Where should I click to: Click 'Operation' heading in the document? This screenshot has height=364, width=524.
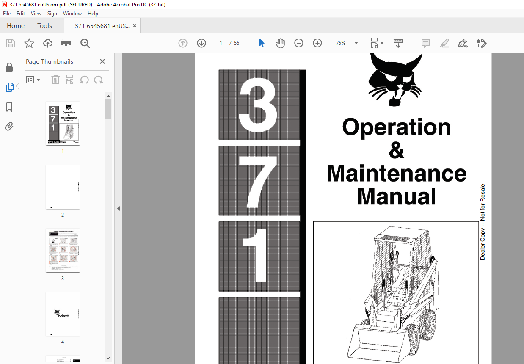tap(397, 127)
